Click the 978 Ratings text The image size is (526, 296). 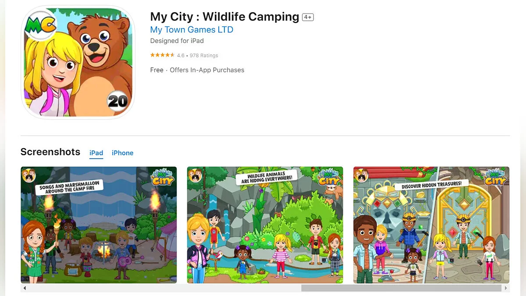[x=204, y=56]
